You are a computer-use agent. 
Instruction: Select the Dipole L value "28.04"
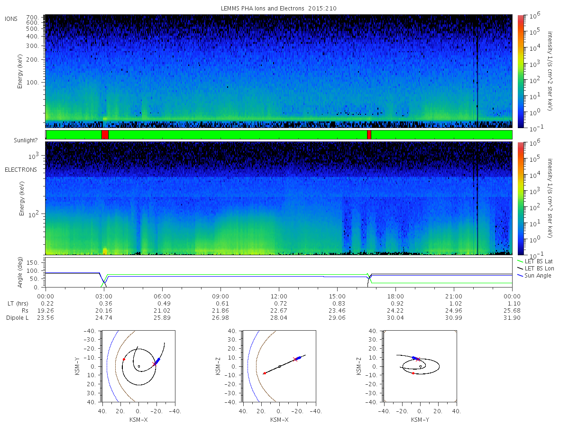coord(279,317)
